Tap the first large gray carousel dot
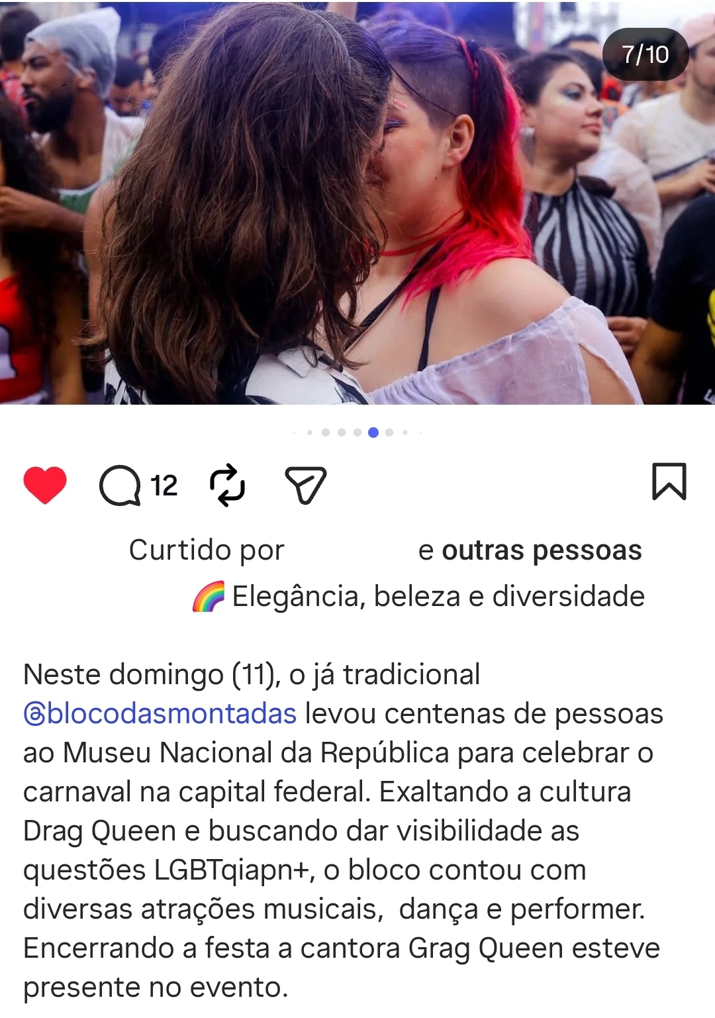Image resolution: width=715 pixels, height=1018 pixels. 326,433
